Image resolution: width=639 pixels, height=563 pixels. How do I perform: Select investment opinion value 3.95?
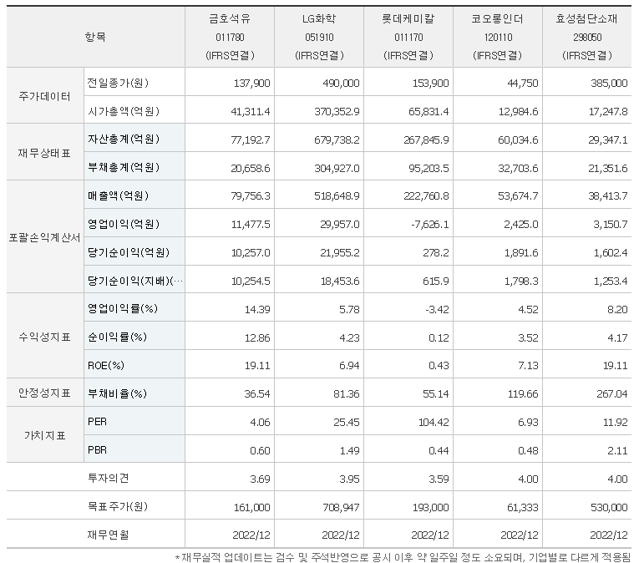coord(350,479)
